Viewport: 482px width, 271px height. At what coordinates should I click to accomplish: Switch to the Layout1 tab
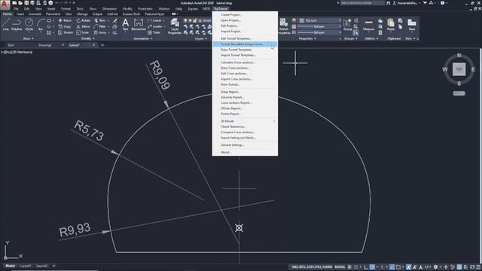26,266
